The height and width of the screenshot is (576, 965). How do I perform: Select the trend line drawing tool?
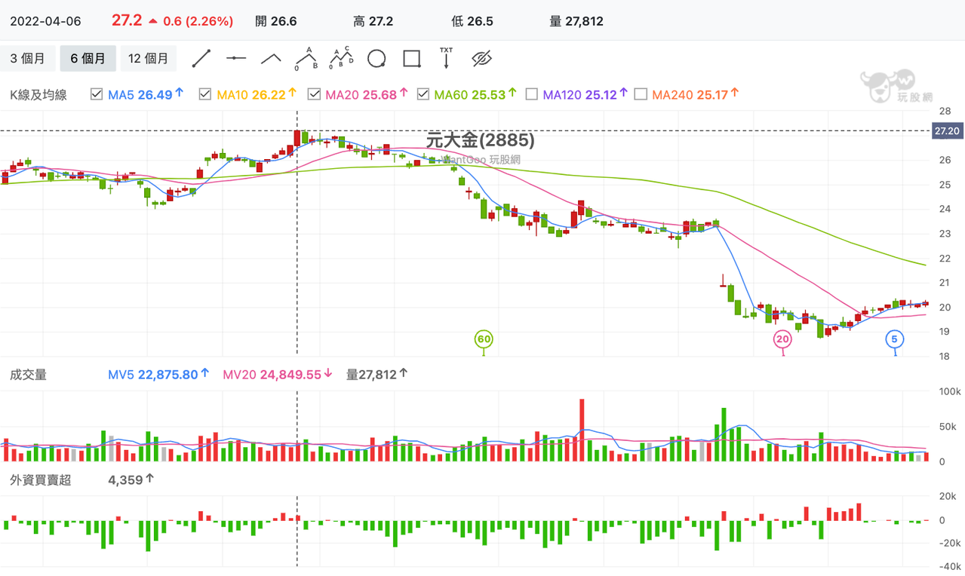pos(201,58)
